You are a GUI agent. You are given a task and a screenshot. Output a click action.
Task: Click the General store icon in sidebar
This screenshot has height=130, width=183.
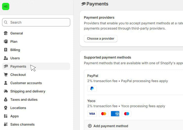[x=6, y=33]
